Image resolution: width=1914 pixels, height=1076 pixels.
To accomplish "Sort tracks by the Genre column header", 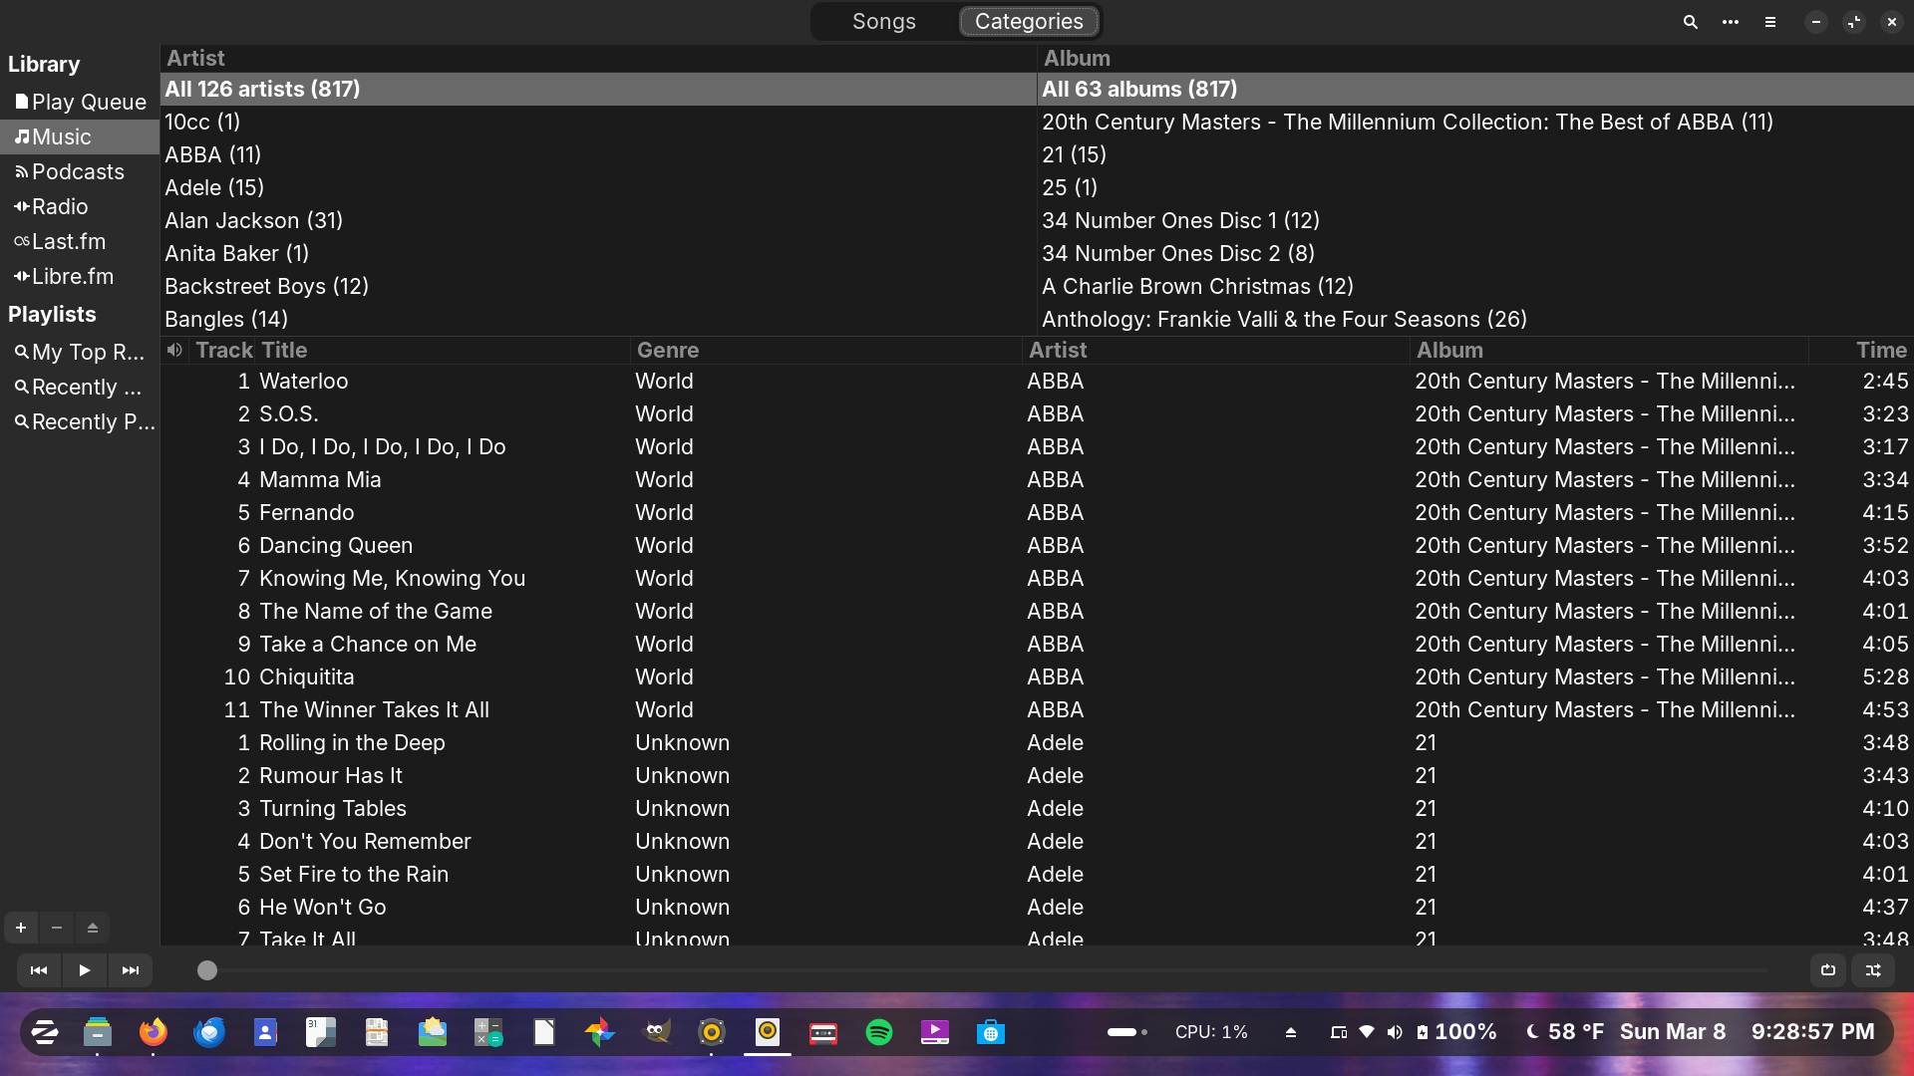I will (667, 351).
